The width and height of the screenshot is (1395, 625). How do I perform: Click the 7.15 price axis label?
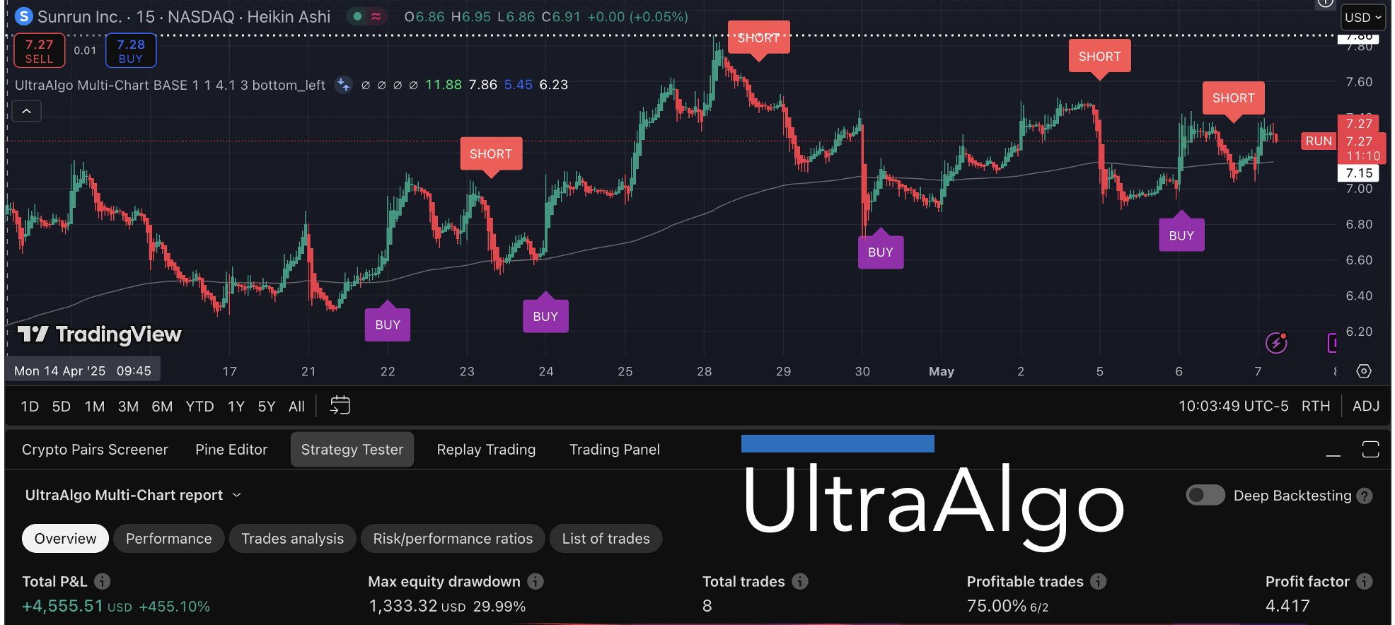(1359, 173)
